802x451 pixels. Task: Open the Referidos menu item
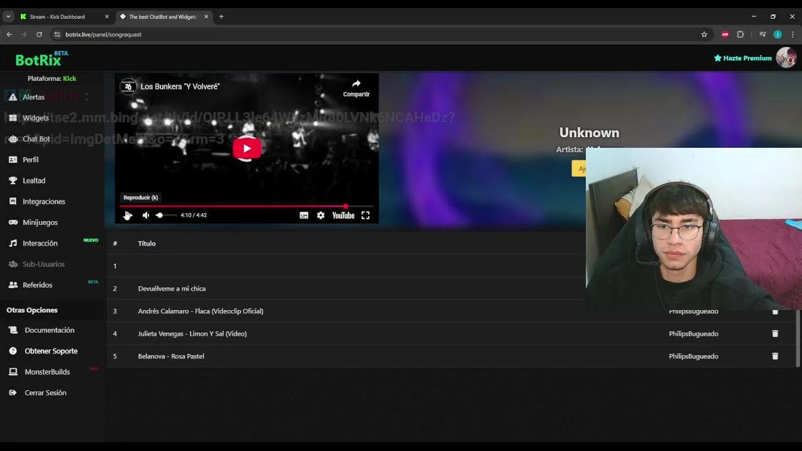pos(38,285)
